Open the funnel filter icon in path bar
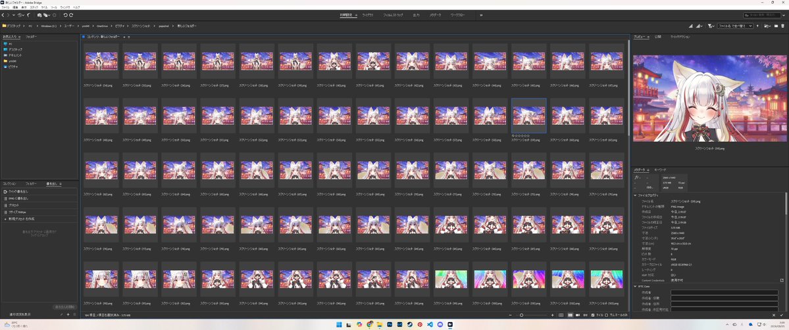Image resolution: width=789 pixels, height=330 pixels. tap(711, 26)
